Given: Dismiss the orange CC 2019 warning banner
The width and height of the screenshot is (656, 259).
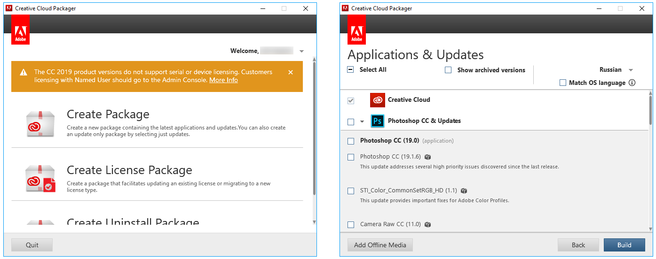Looking at the screenshot, I should [x=291, y=72].
